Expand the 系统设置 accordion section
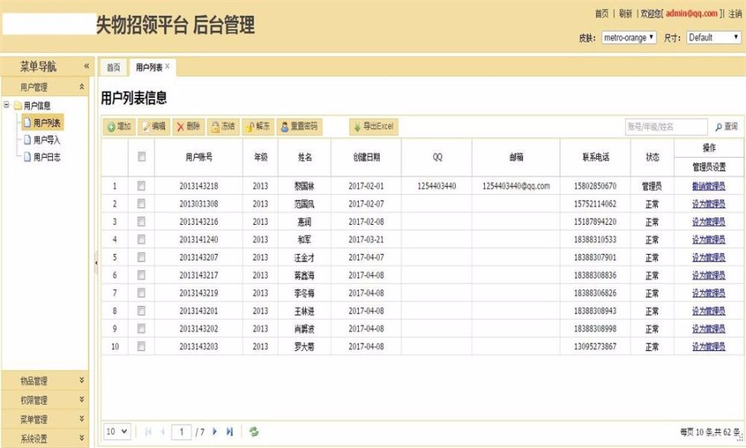746x448 pixels. pos(81,438)
